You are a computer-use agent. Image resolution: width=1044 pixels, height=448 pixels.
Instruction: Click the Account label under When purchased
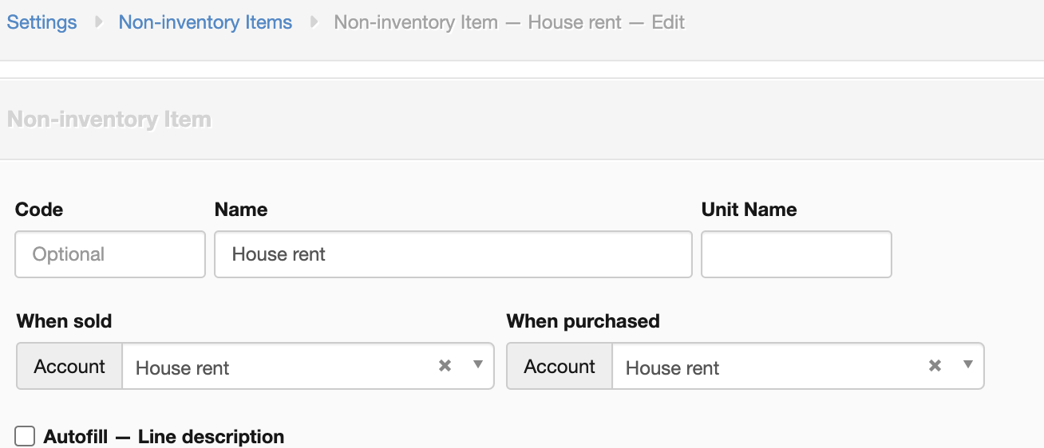click(x=560, y=367)
